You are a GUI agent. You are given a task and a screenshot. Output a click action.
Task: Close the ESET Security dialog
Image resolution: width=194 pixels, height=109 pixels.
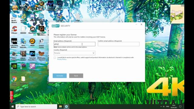[142, 25]
